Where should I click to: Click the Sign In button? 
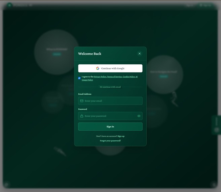(x=110, y=127)
